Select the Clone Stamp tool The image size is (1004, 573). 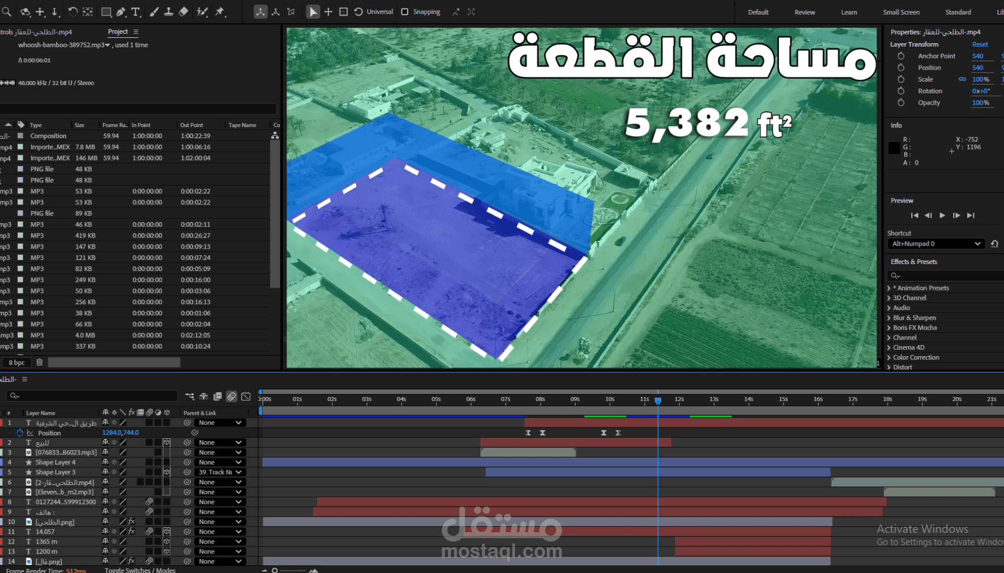(169, 12)
